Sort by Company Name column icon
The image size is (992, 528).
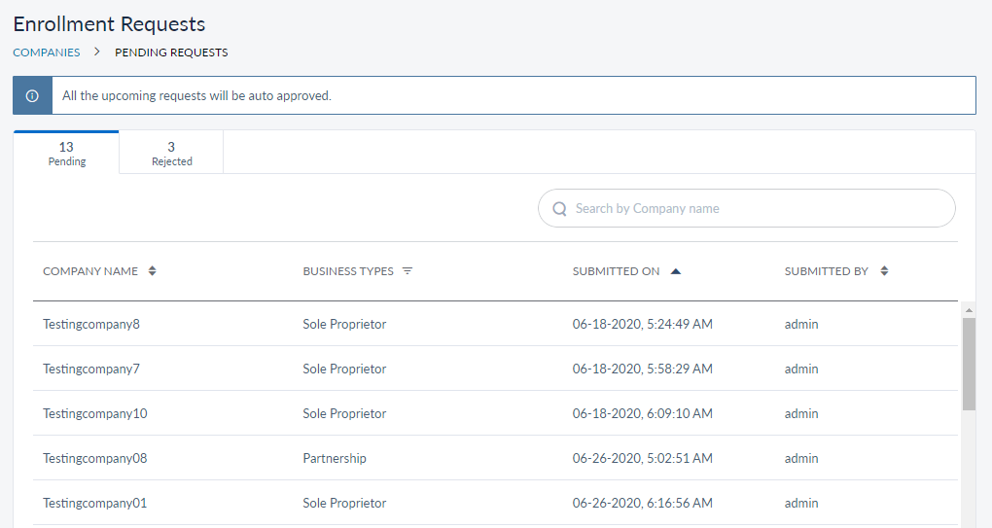(152, 271)
